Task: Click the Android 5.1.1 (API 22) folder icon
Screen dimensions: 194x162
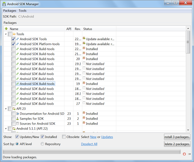Action: (x=14, y=128)
